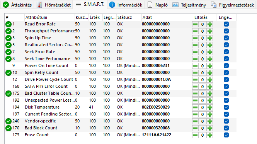Select the SATA PHY Error Count row name
The image size is (257, 144).
[x=46, y=86]
